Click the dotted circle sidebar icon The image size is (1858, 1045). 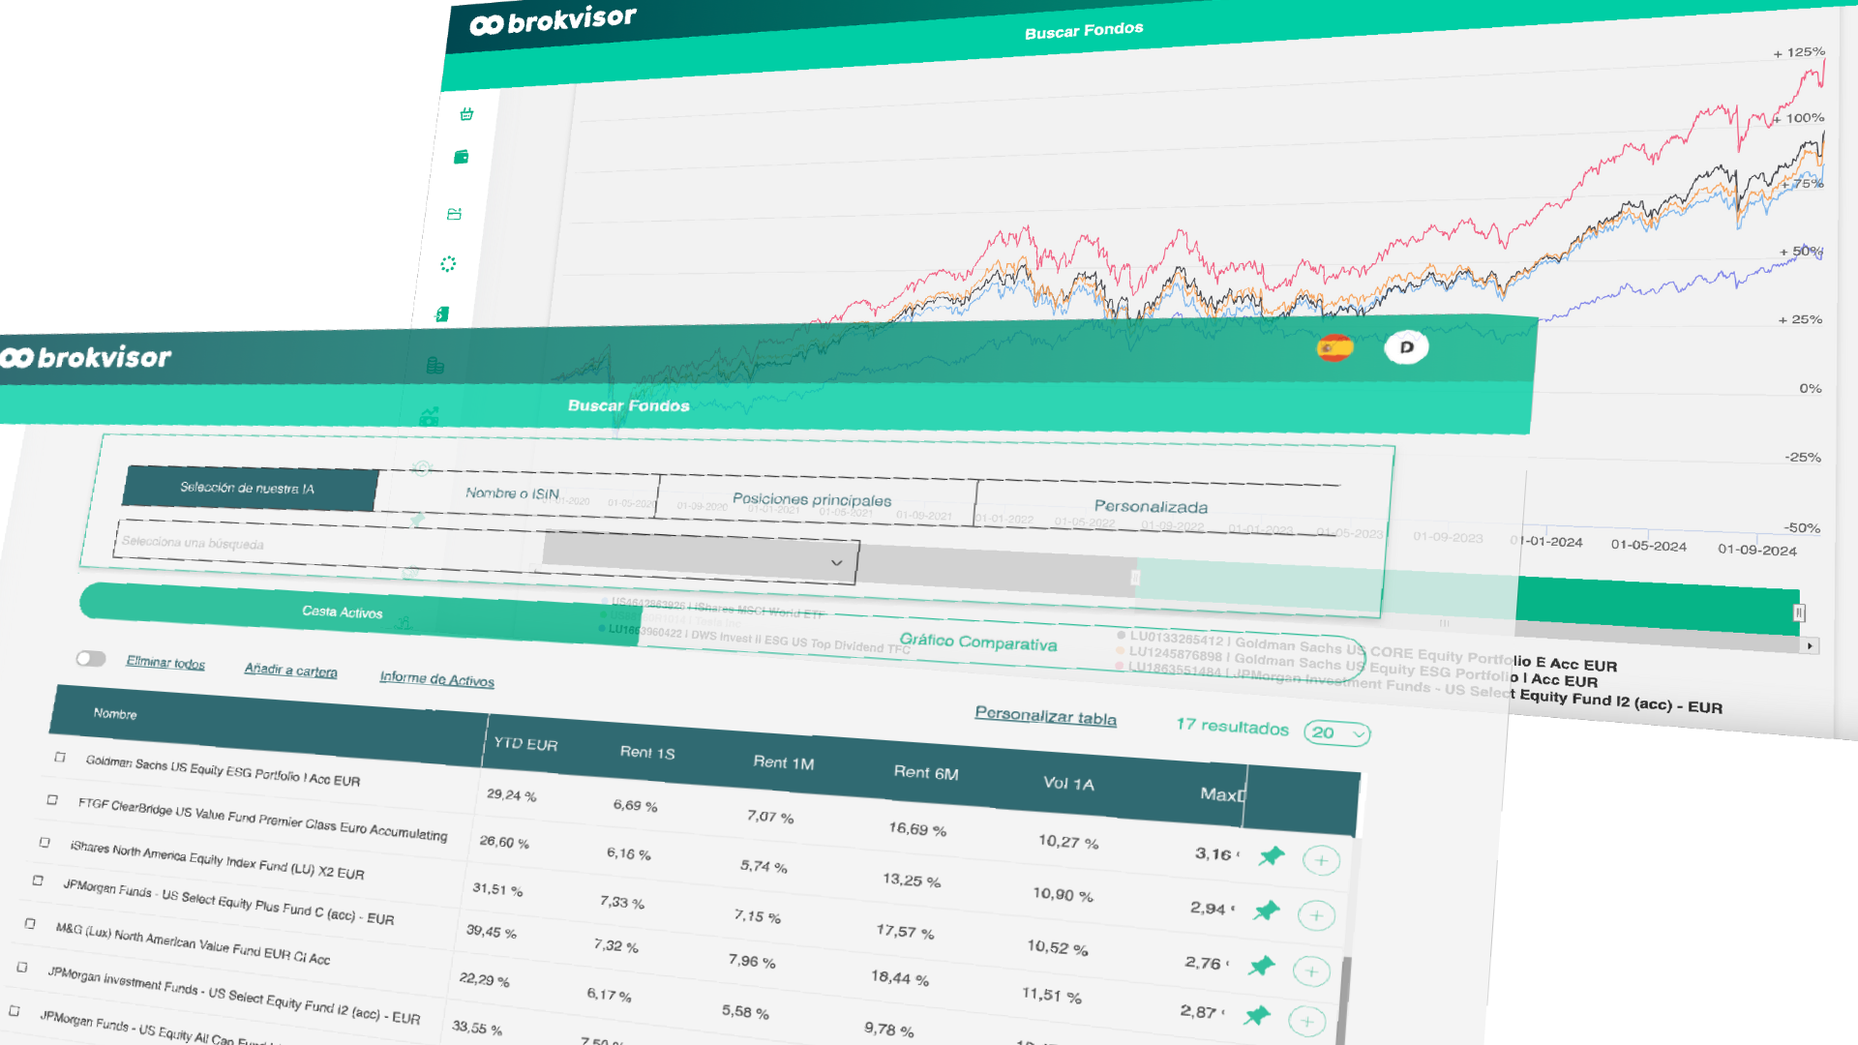pos(448,264)
